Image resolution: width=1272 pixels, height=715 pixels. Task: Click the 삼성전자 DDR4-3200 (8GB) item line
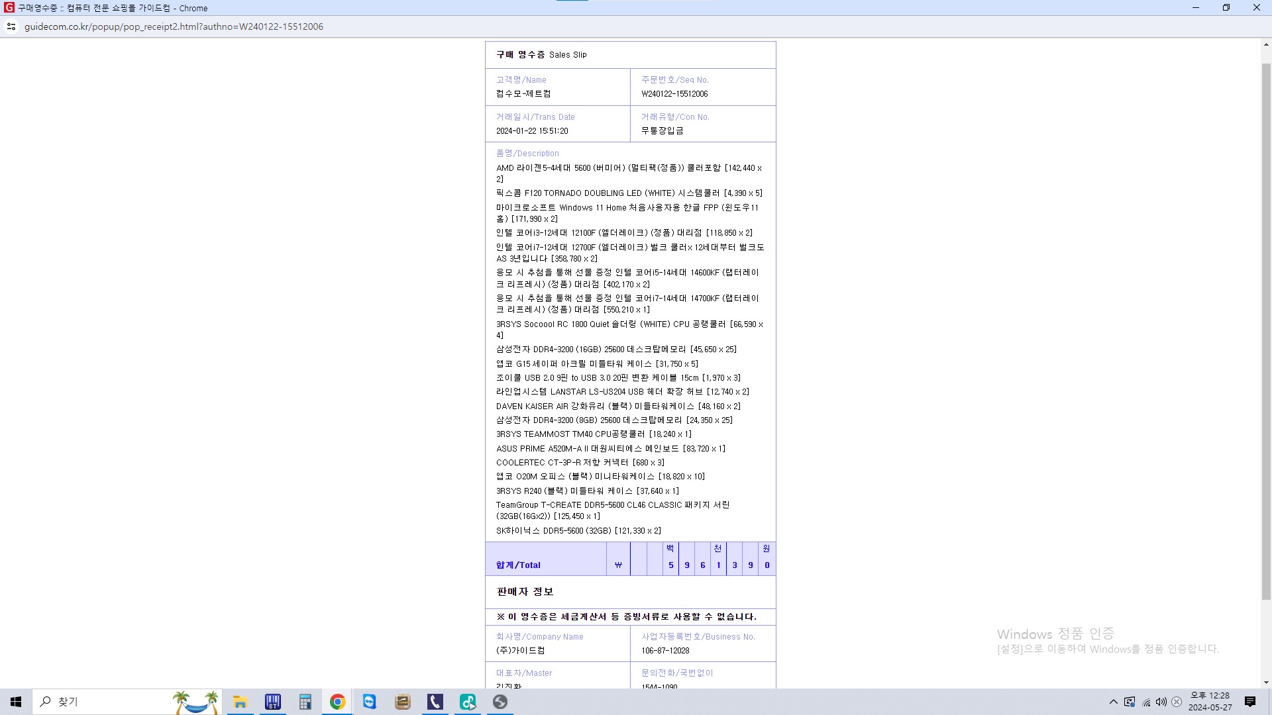pos(614,420)
